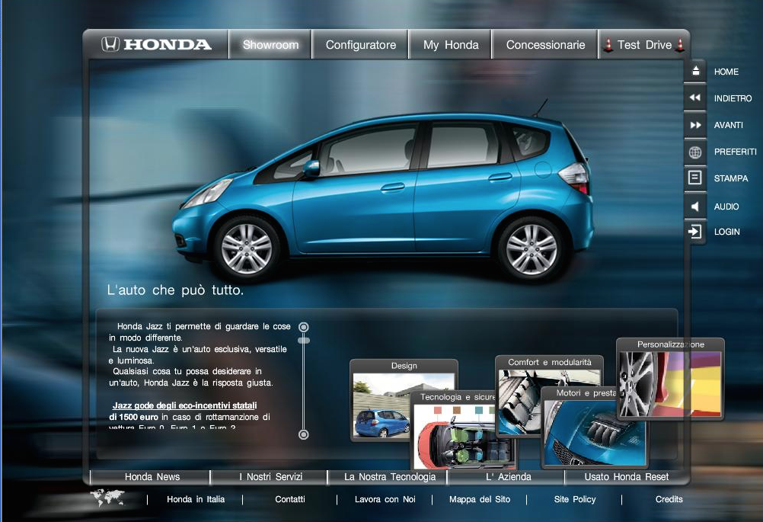The image size is (763, 522).
Task: Click the PREFERITI globe icon
Action: 695,152
